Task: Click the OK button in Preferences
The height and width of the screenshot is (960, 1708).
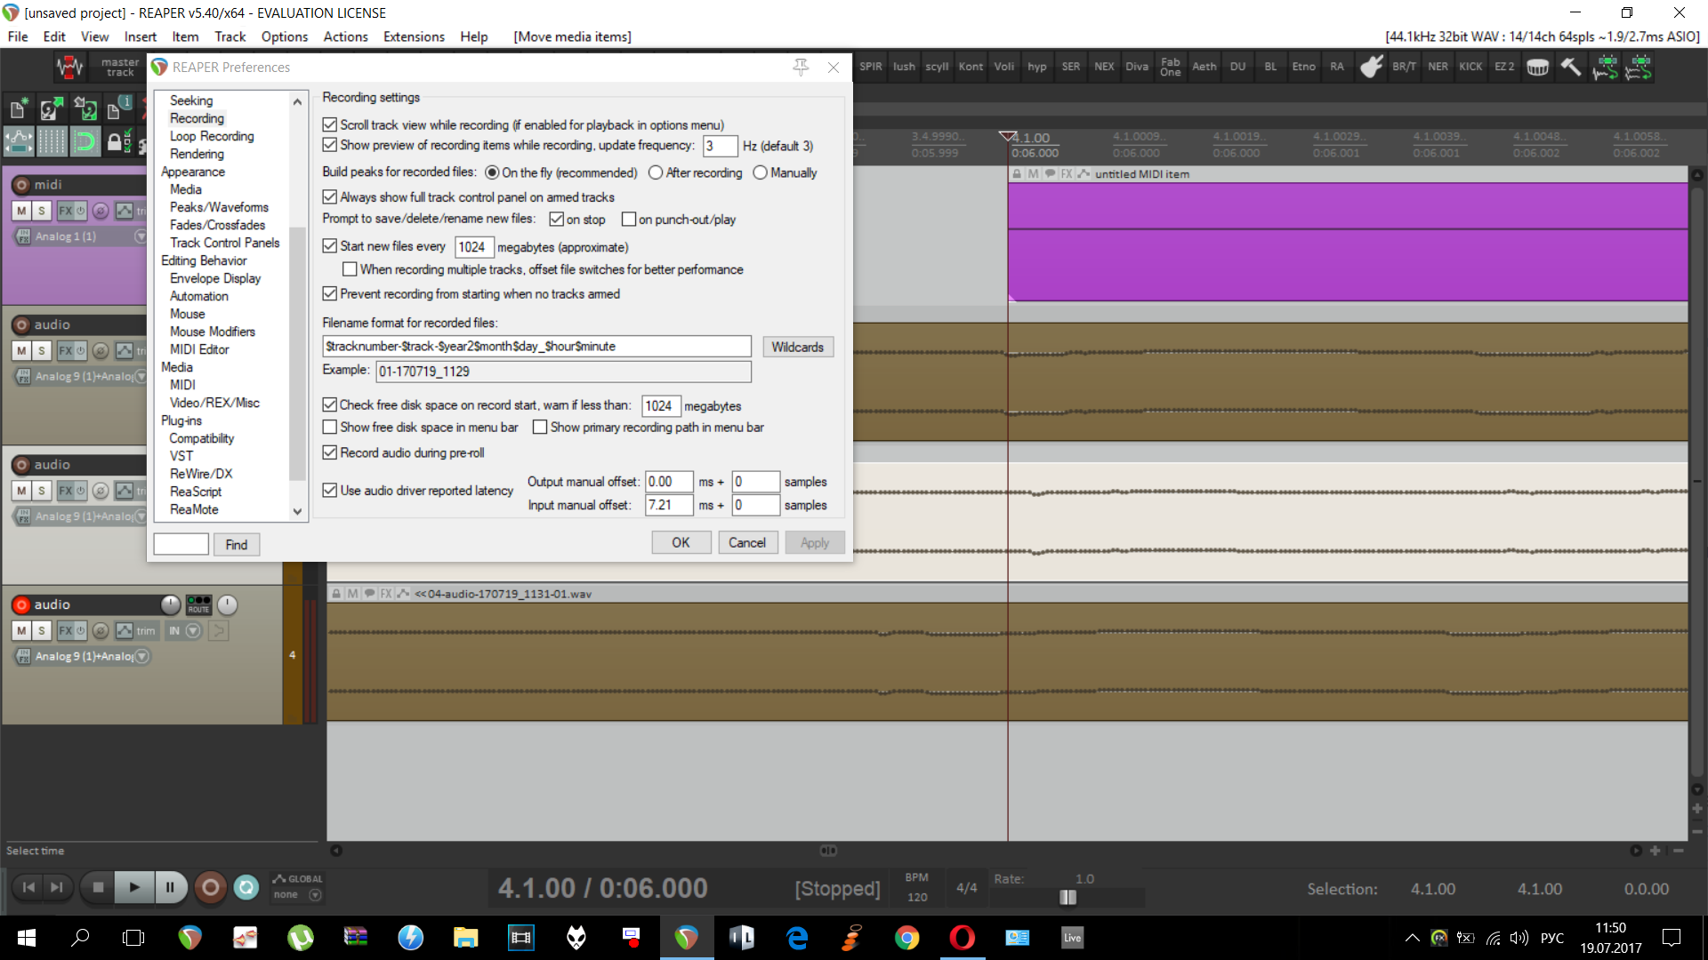Action: click(x=681, y=542)
